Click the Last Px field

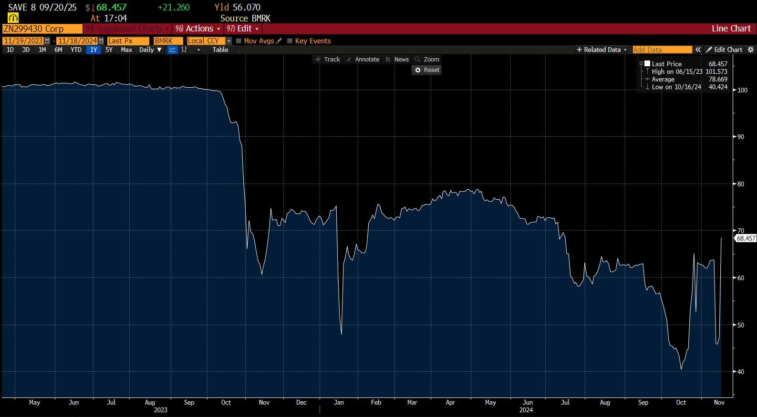(x=128, y=41)
